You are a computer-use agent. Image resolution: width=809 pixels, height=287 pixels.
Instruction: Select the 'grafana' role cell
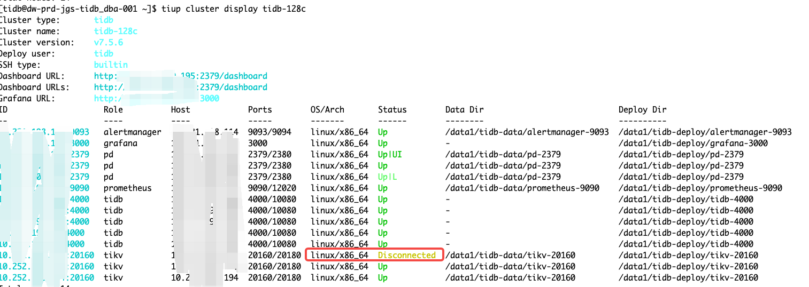[120, 143]
